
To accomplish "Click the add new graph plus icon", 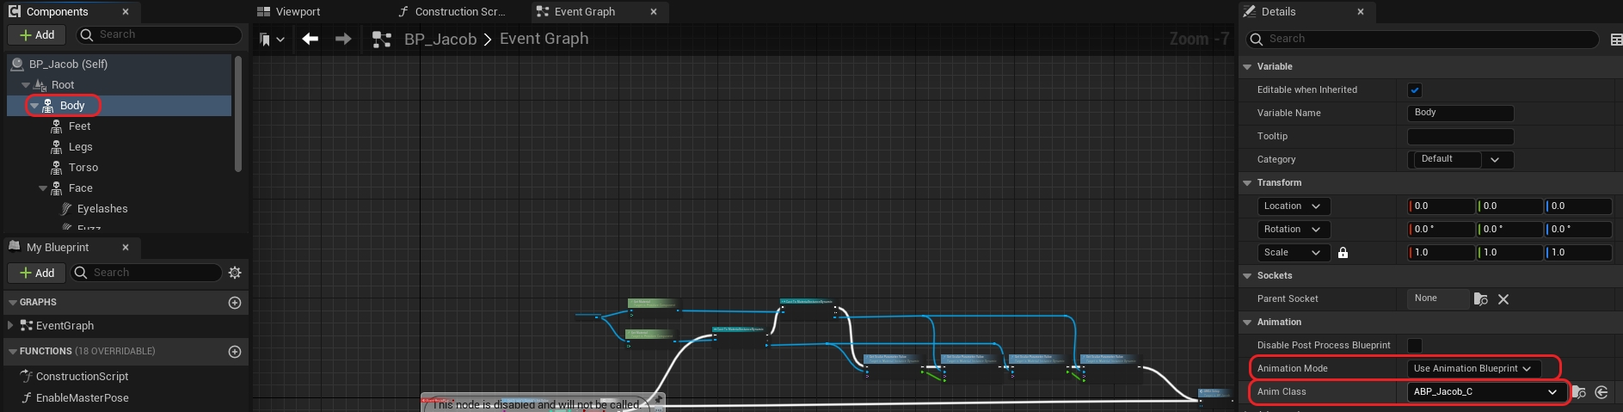I will [x=235, y=303].
